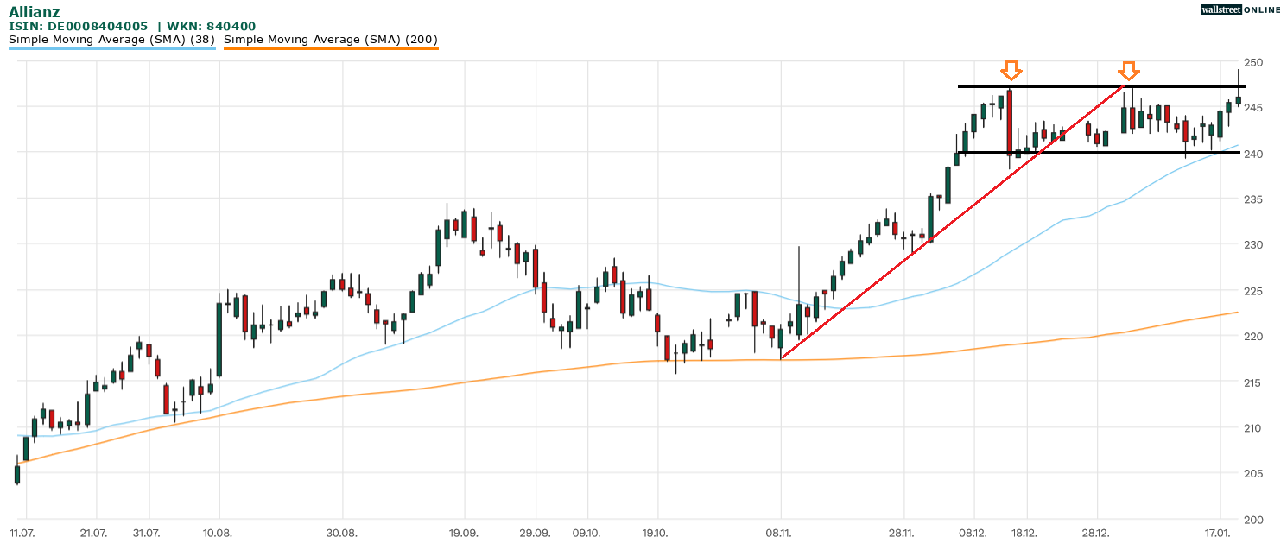This screenshot has width=1287, height=537.
Task: Select the 08.11. date on the time axis
Action: [x=780, y=531]
